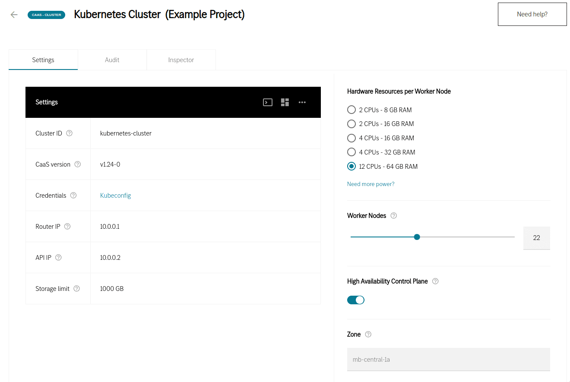Disable the High Availability Control Plane toggle
The height and width of the screenshot is (382, 570).
click(356, 300)
